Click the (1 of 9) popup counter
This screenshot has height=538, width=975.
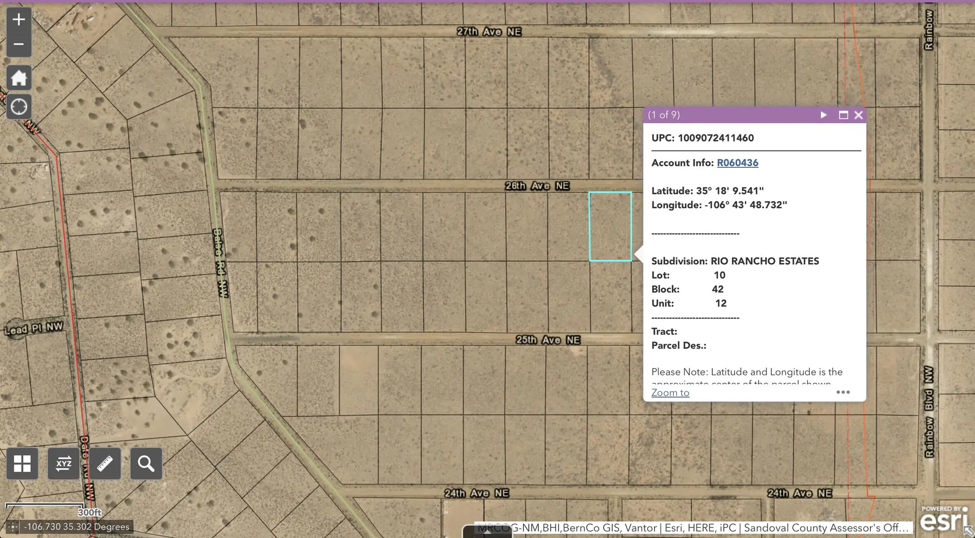click(x=663, y=115)
